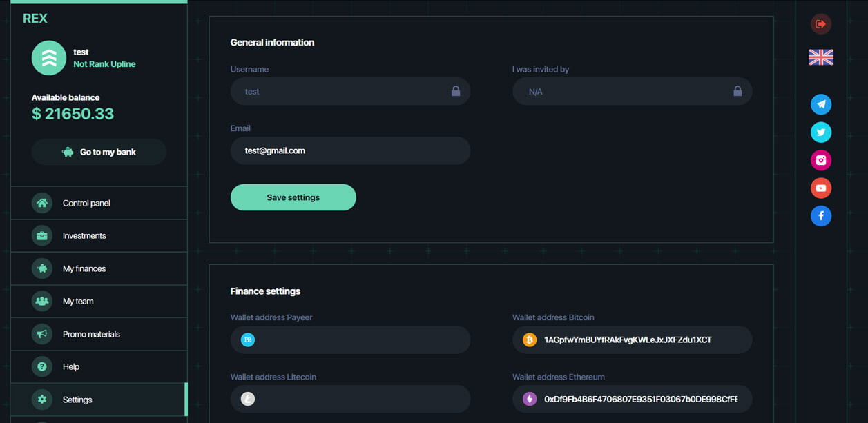Viewport: 868px width, 423px height.
Task: Click the test username beside avatar
Action: coord(81,52)
